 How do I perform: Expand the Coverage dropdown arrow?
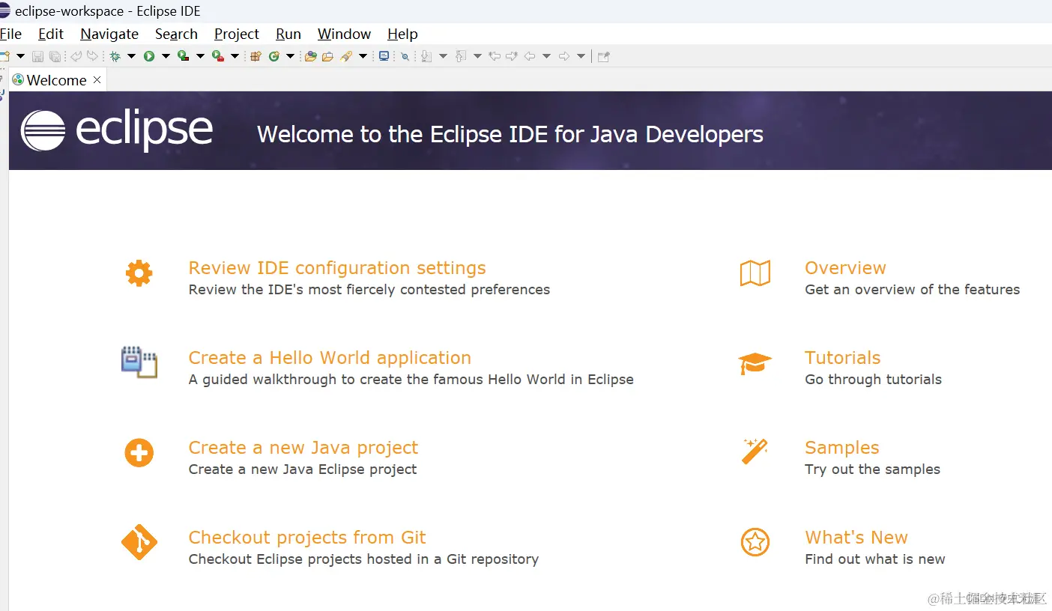[x=200, y=56]
